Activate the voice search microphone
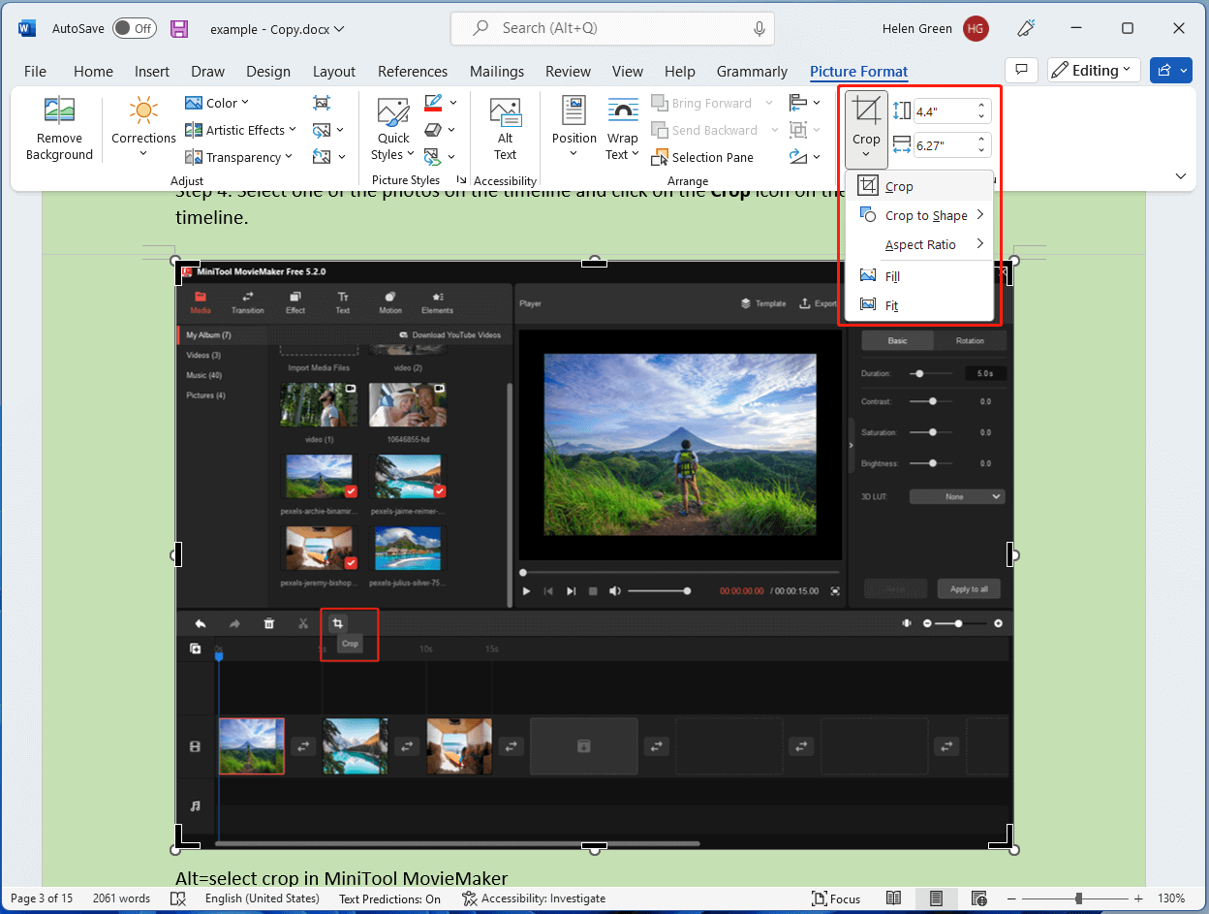Viewport: 1209px width, 914px height. point(759,28)
